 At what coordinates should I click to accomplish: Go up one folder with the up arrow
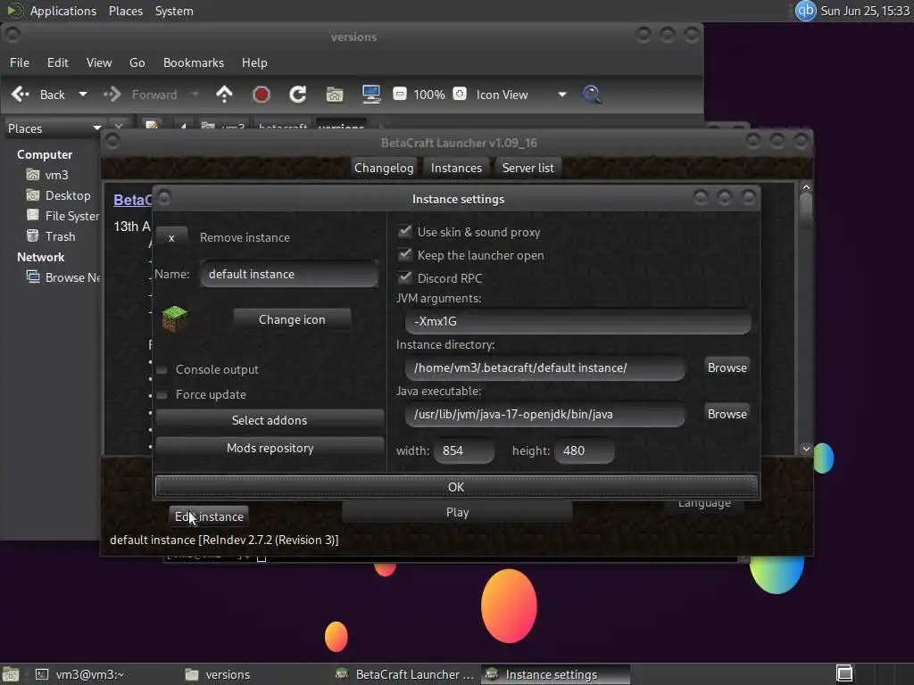224,95
